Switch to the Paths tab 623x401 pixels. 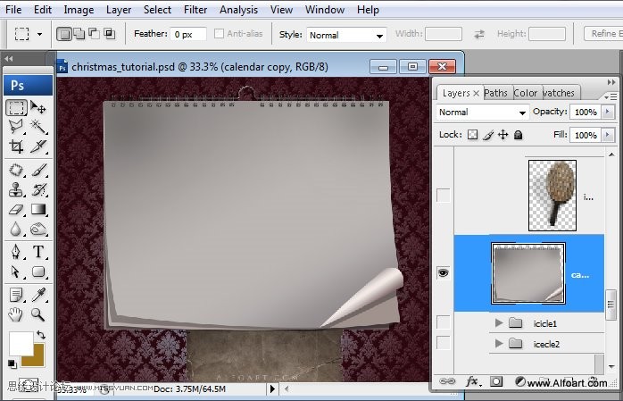[x=495, y=93]
